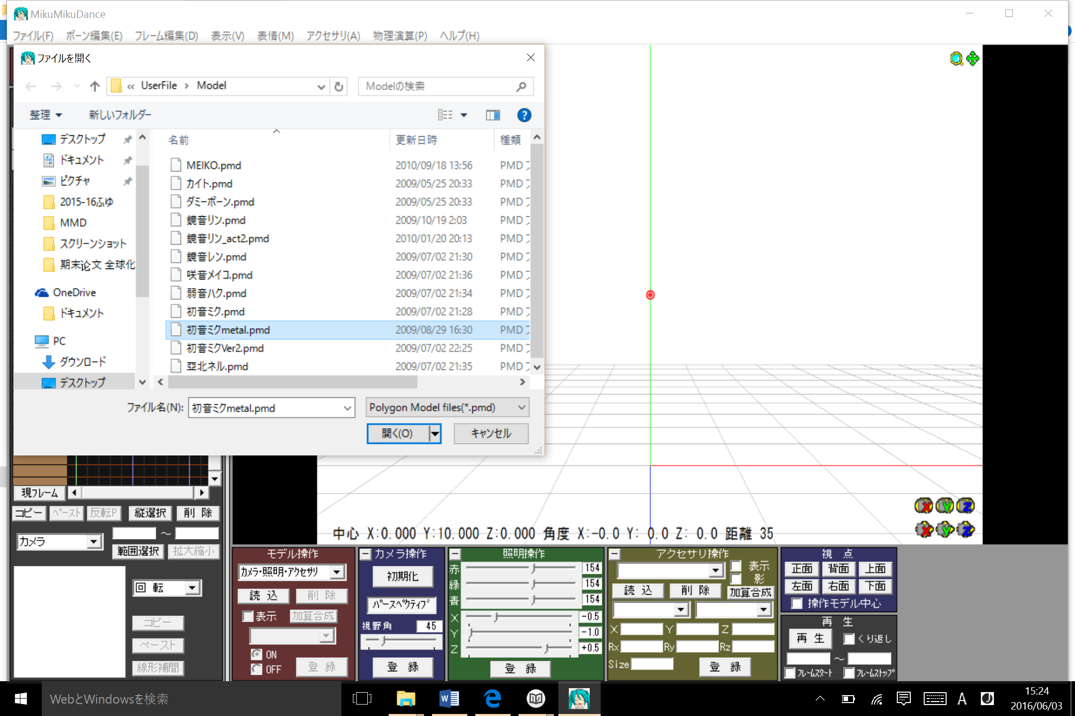The width and height of the screenshot is (1075, 716).
Task: Click the キャンセル button
Action: click(x=491, y=434)
